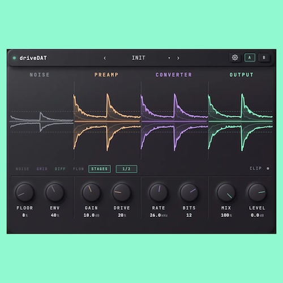Select the DRIVE value 20%
283x283 pixels.
(122, 215)
